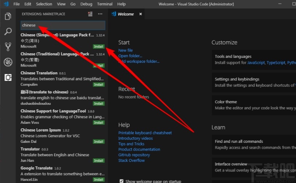Click Add workspace folder... link
This screenshot has width=296, height=183.
[139, 61]
